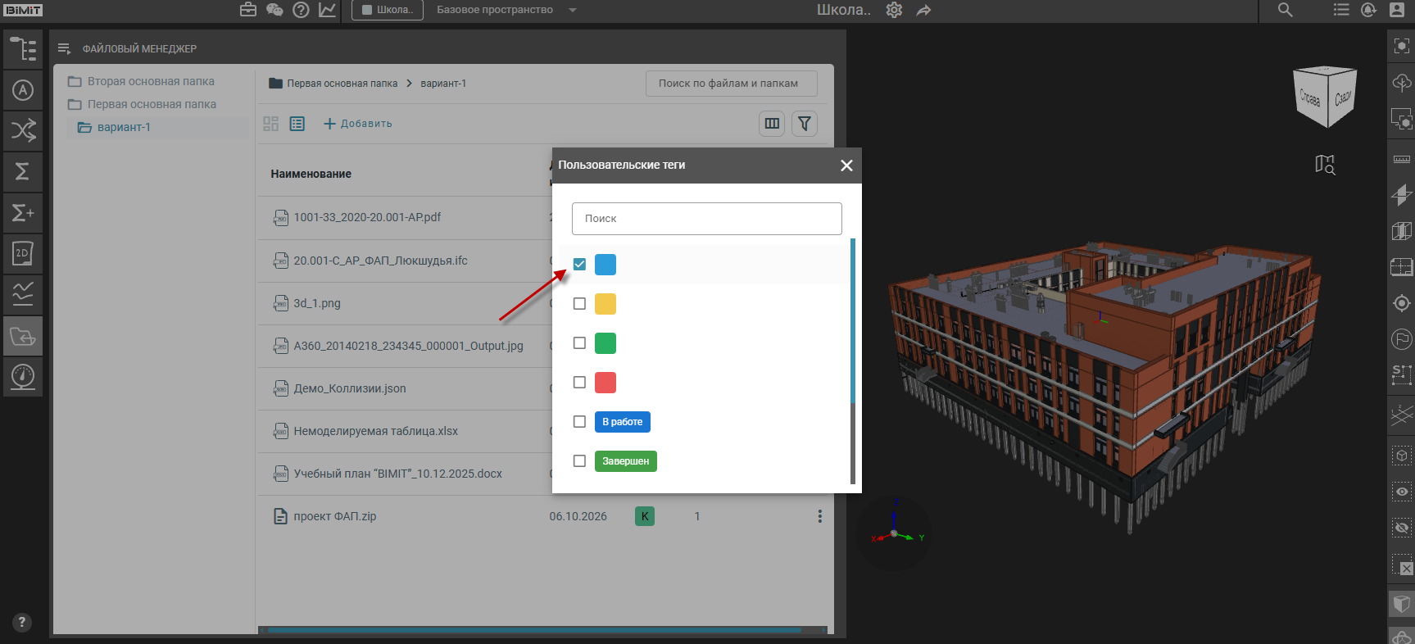Click the 'Завершен' green tag label
This screenshot has height=644, width=1415.
pos(626,461)
